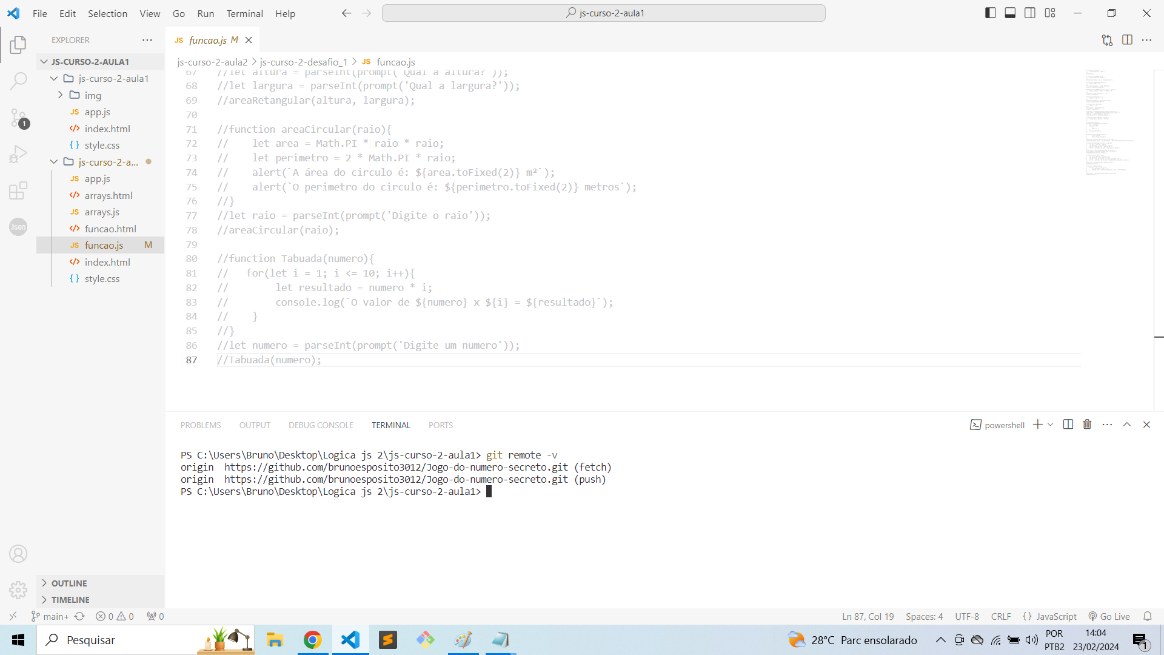Toggle the Explorer panel icon

tap(18, 45)
